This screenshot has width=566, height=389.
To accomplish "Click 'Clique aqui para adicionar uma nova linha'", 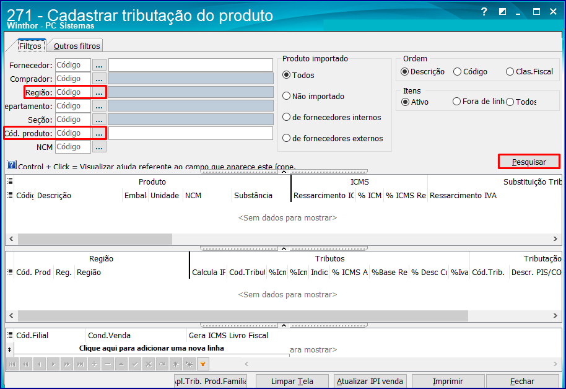I will tap(151, 348).
